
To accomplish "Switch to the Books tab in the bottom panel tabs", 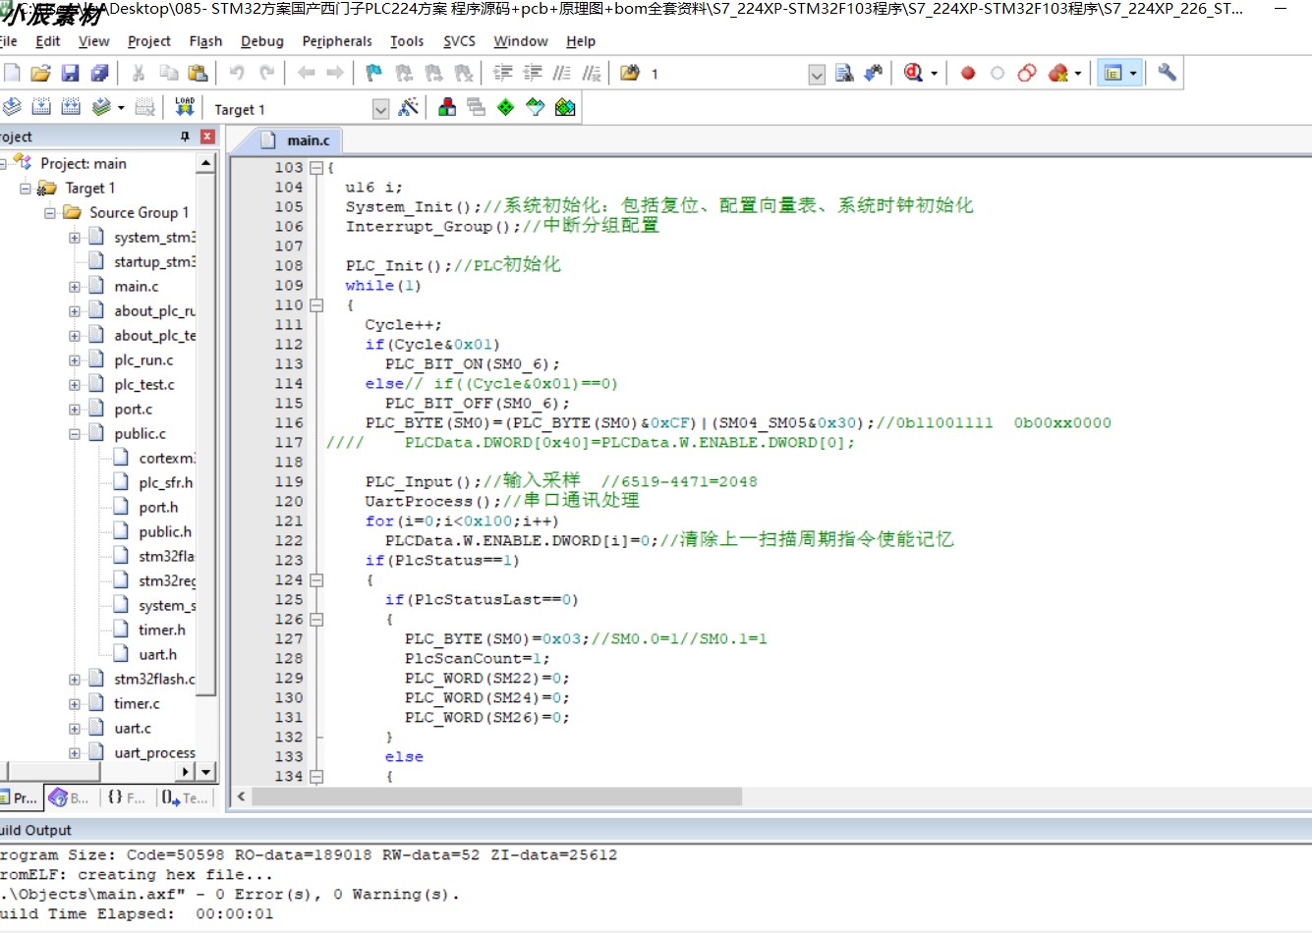I will click(69, 797).
